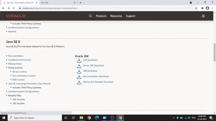The width and height of the screenshot is (216, 121).
Task: Switch to Java SE Downloads tab
Action: [20, 3]
